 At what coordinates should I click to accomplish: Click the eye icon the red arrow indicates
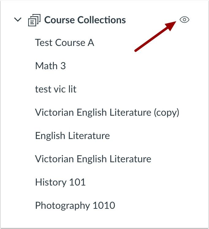pyautogui.click(x=184, y=20)
